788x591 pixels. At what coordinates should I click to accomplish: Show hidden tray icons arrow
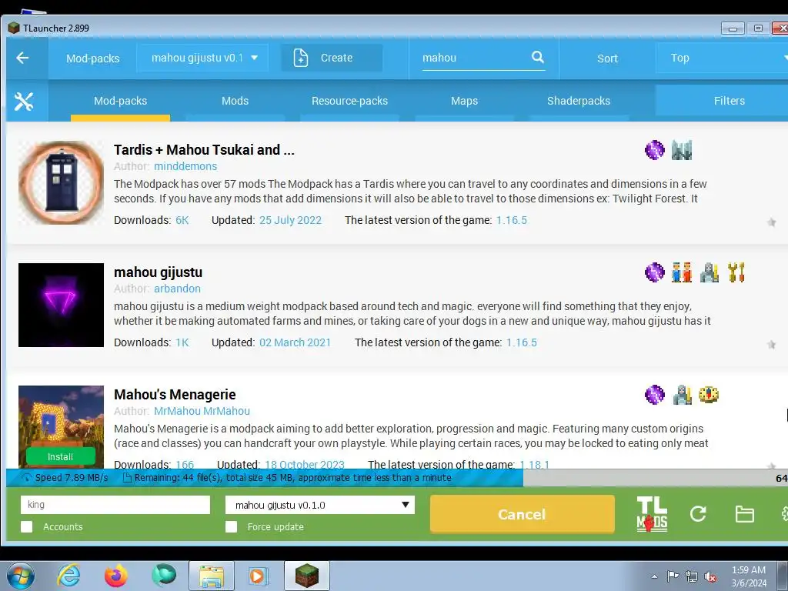point(654,576)
